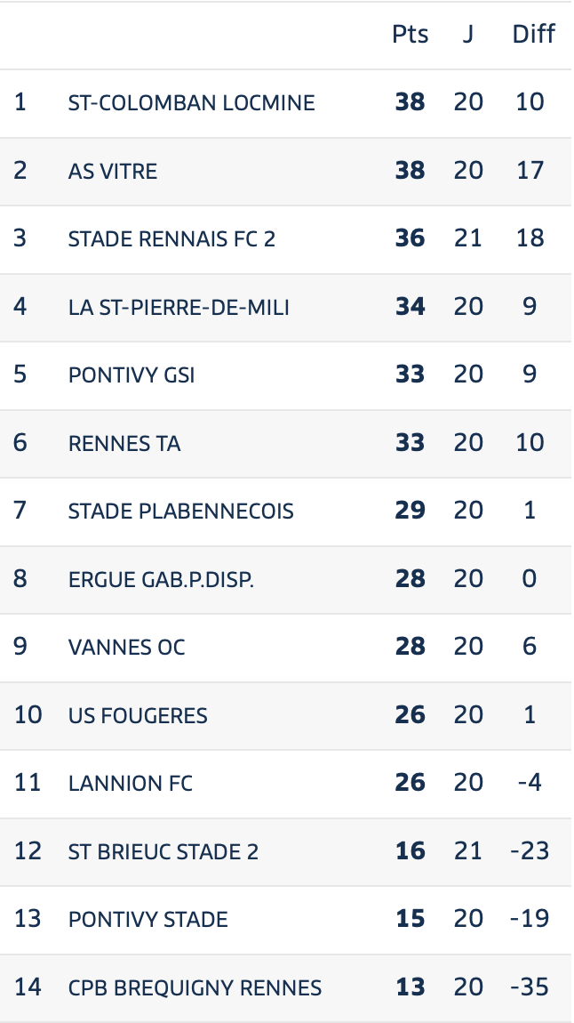Screen dimensions: 574x1023
Task: Open the PONTIVY STADE team entry
Action: pos(147,920)
